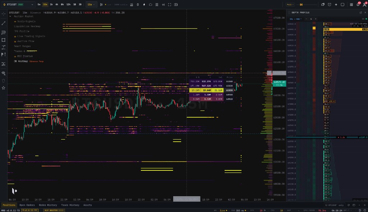
Task: Toggle Liquidation Heatmap indicator
Action: [27, 27]
